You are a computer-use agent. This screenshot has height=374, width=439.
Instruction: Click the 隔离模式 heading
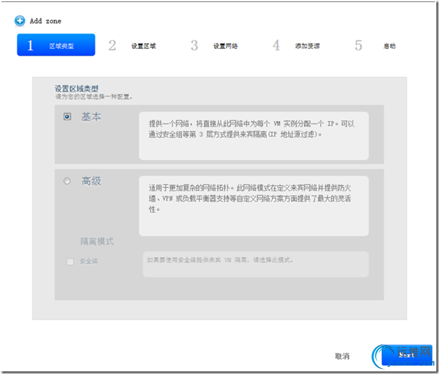[97, 241]
